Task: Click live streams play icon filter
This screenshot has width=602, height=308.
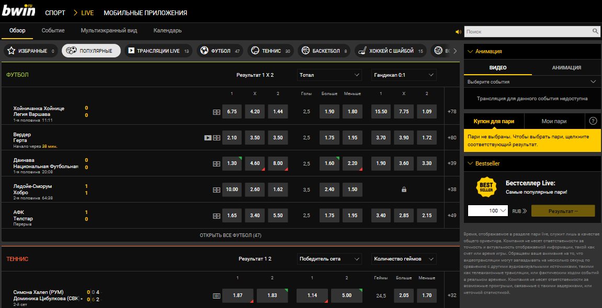Action: 131,51
